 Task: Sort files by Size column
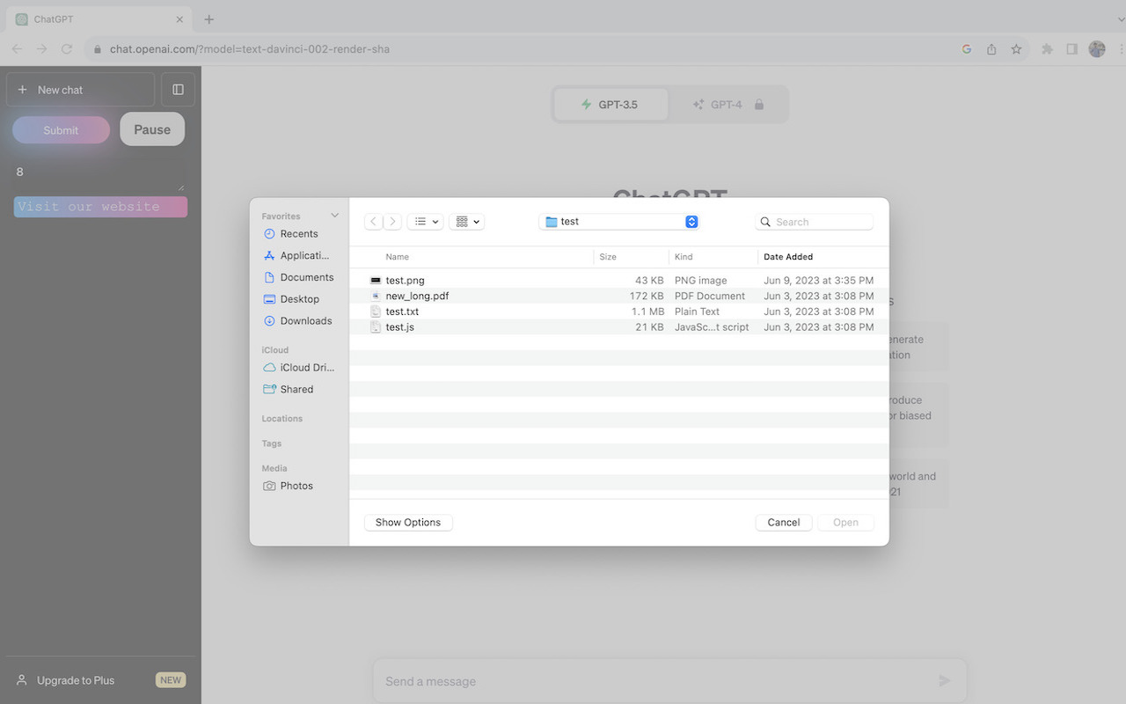point(608,257)
